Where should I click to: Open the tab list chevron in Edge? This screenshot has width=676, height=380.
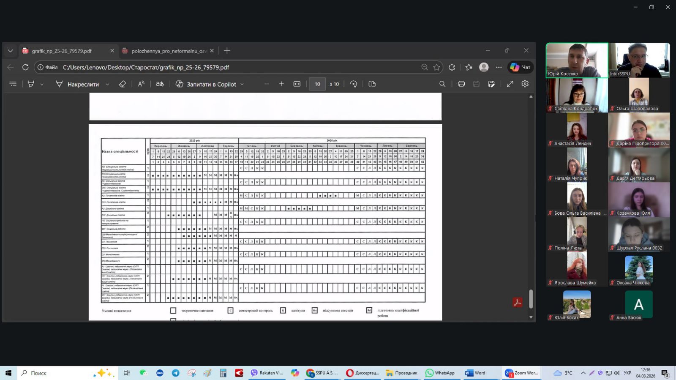click(x=11, y=51)
